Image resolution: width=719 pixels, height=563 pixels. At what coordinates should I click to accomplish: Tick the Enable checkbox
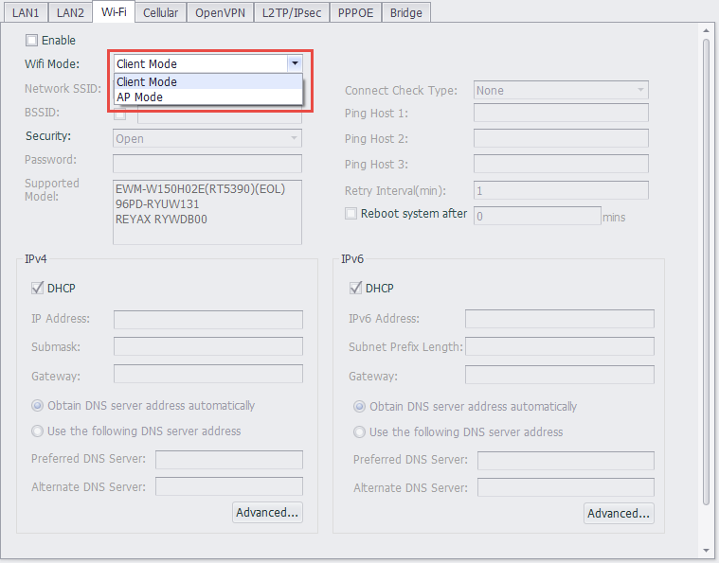(32, 41)
